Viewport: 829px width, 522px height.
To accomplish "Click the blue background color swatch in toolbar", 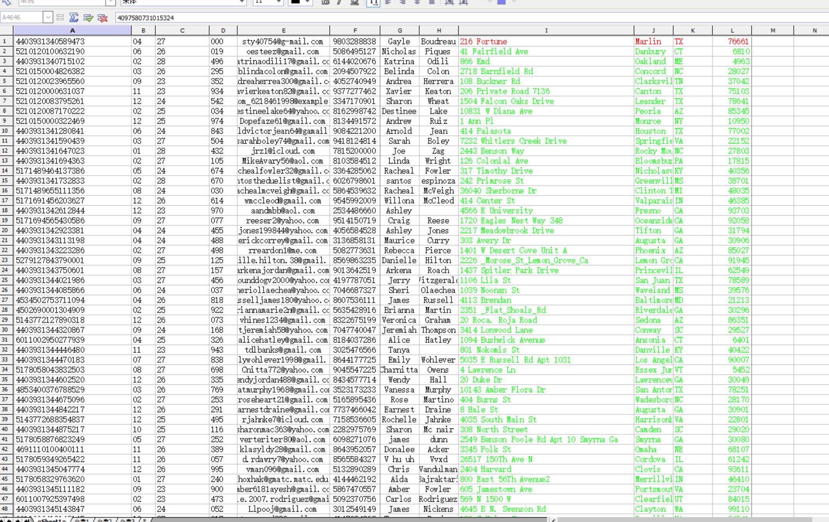I will (x=502, y=2).
